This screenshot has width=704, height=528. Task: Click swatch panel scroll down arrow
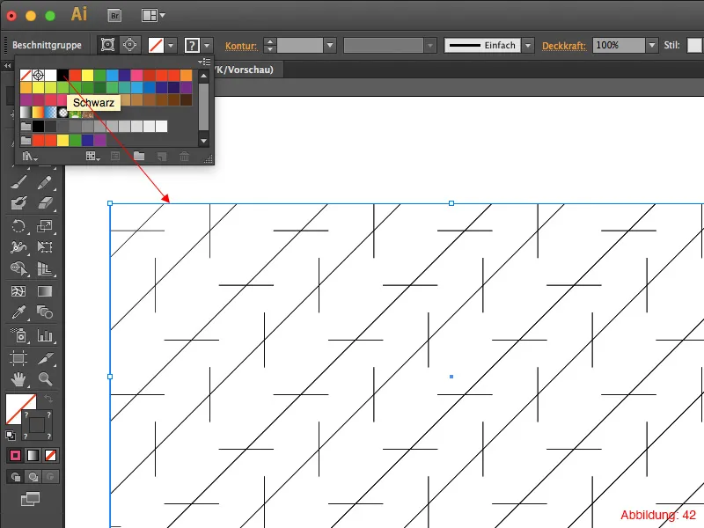(204, 141)
